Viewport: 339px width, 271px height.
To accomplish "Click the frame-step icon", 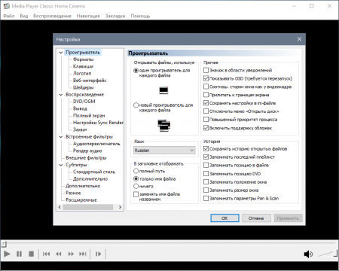I will coord(98,254).
